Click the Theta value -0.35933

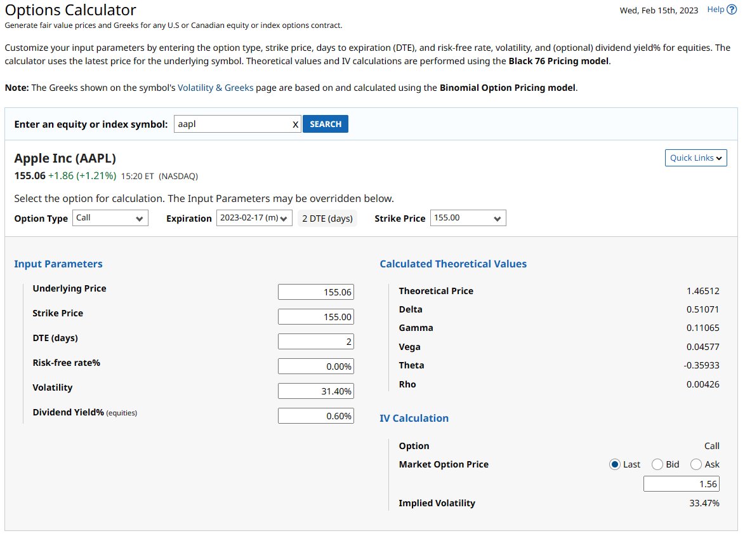coord(701,366)
